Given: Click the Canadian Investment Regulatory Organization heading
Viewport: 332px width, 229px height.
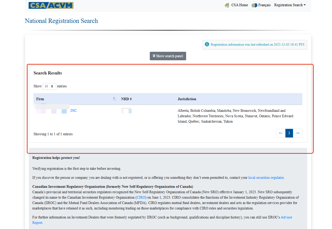Looking at the screenshot, I should 113,186.
